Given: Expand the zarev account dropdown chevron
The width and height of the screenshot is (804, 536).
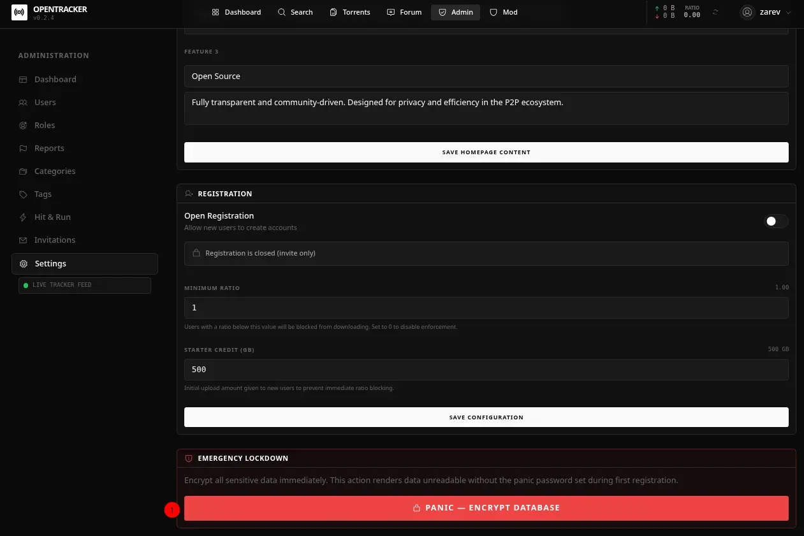Looking at the screenshot, I should point(789,13).
